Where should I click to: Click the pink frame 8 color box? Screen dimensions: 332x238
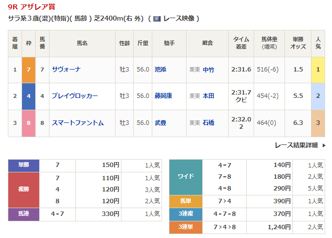28,123
